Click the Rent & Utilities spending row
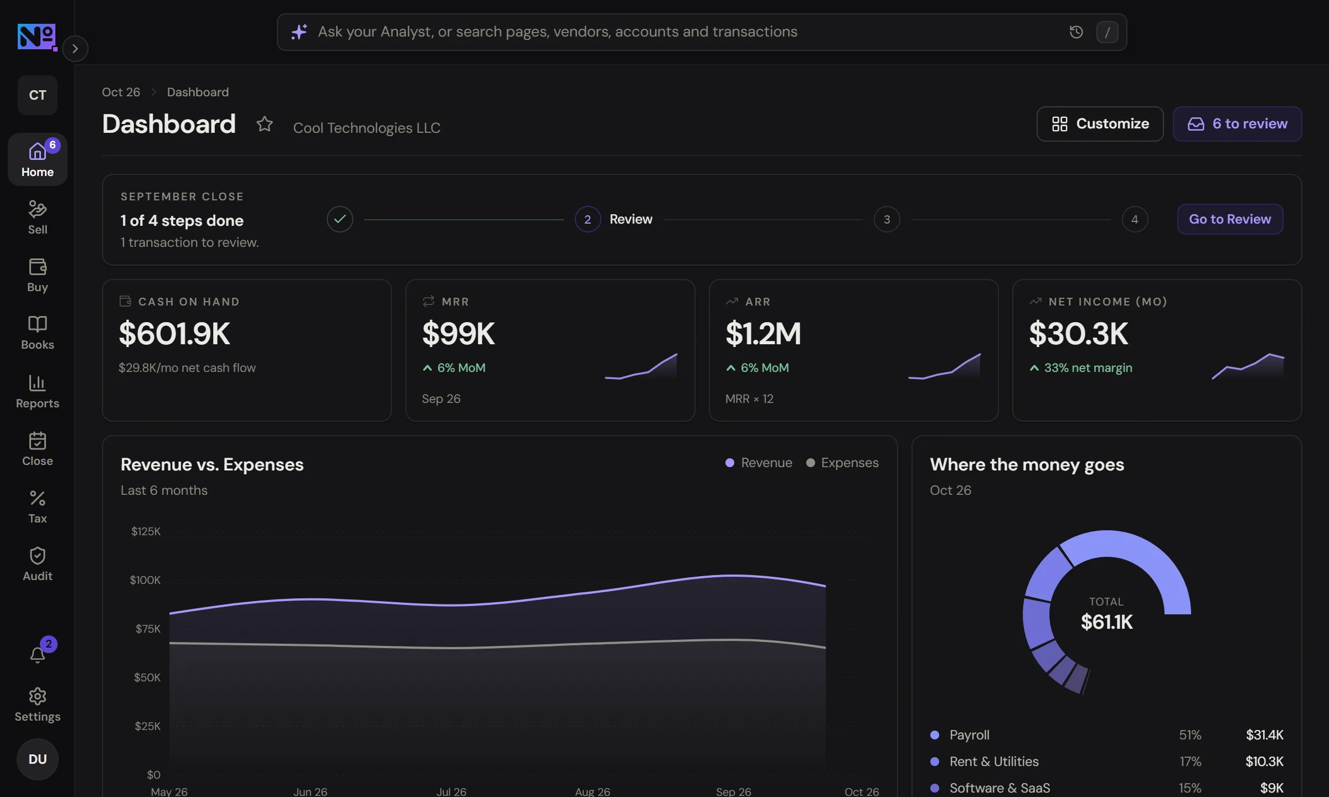The width and height of the screenshot is (1329, 797). click(x=1106, y=762)
